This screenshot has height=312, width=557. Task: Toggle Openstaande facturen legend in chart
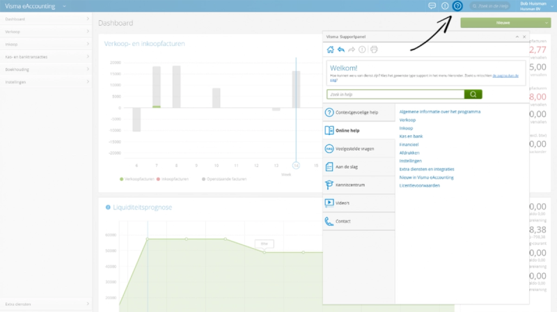[x=224, y=179]
